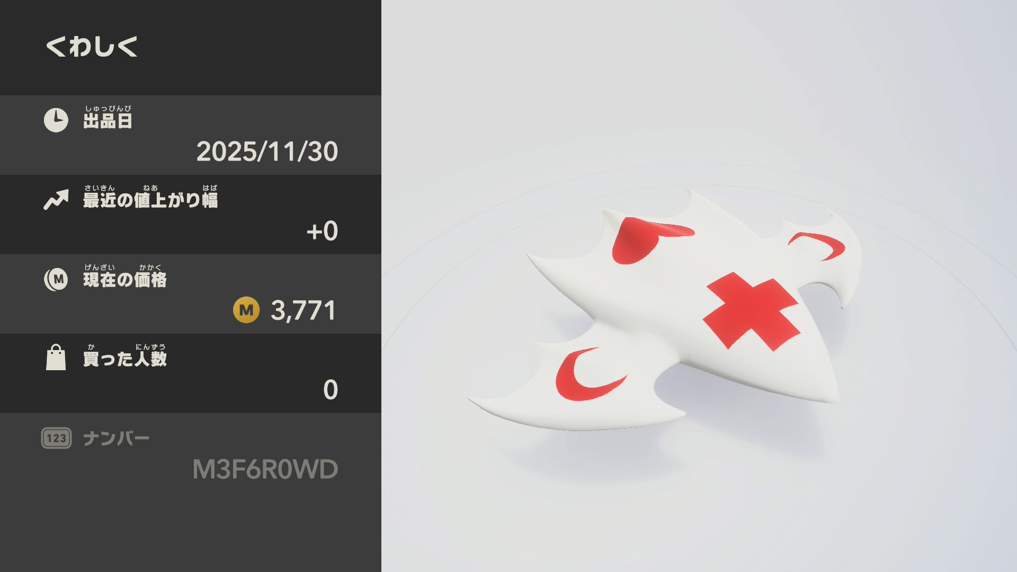
Task: Click the large red crescent on the lower wing
Action: (x=588, y=374)
